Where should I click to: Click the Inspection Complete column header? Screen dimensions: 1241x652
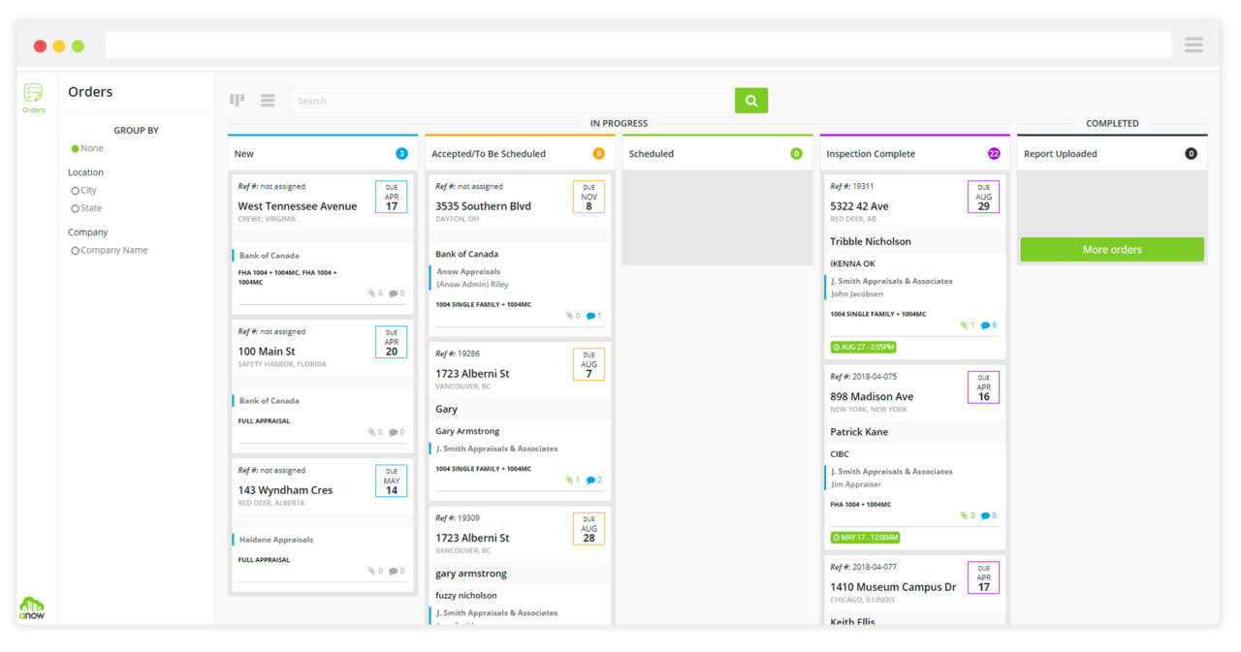click(870, 154)
